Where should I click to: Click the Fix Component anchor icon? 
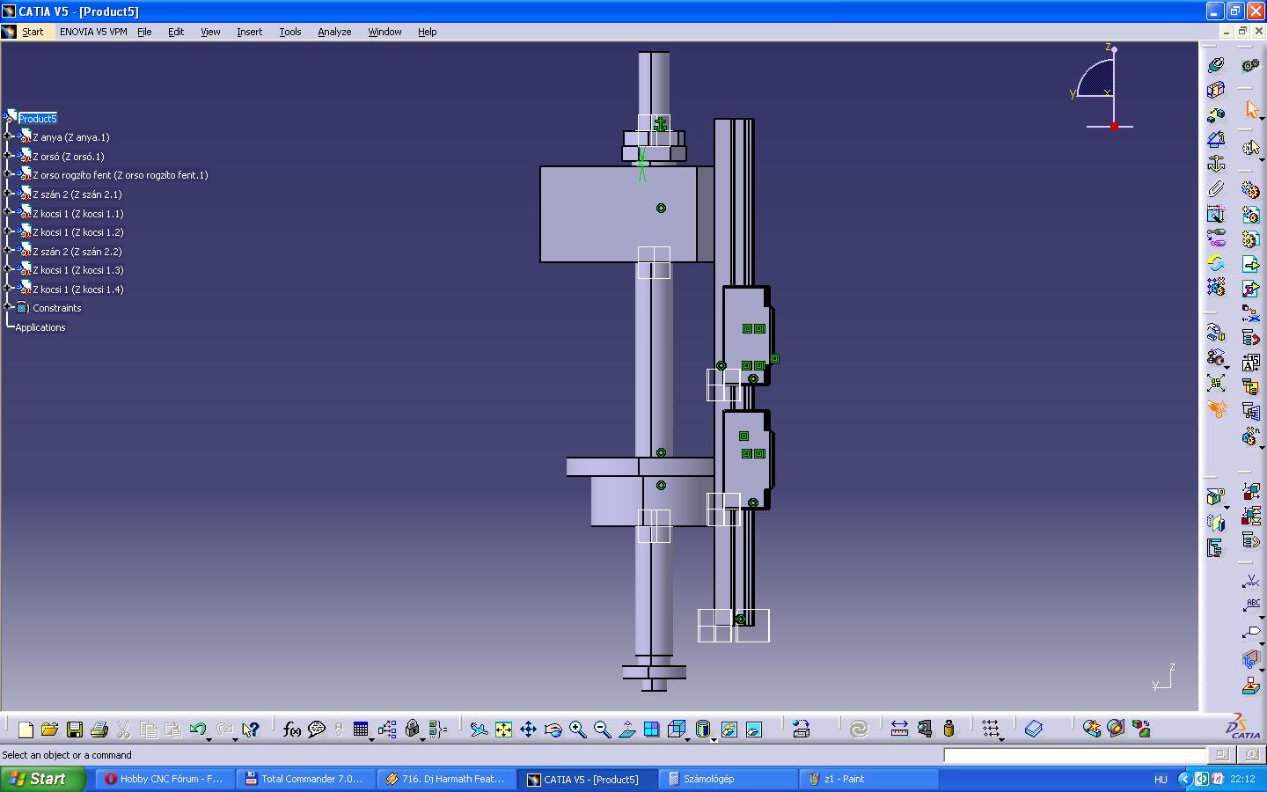coord(1216,164)
